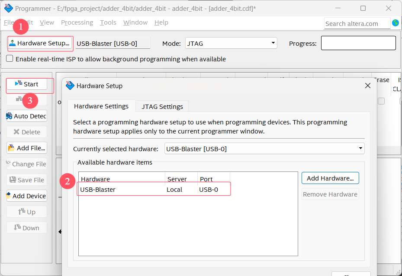The image size is (402, 276).
Task: Click the Hardware column header
Action: (x=122, y=179)
